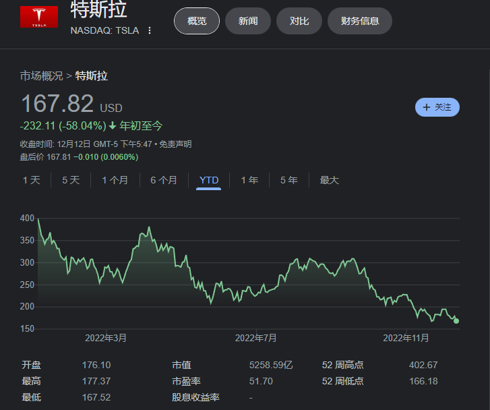The height and width of the screenshot is (410, 490).
Task: Click the 市值 value 5258.59亿
Action: pyautogui.click(x=271, y=365)
